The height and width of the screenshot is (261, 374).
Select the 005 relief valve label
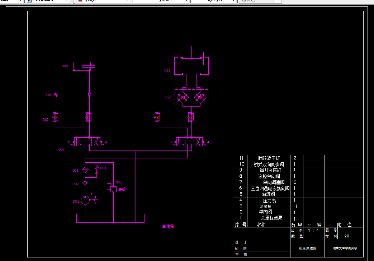pos(119,182)
